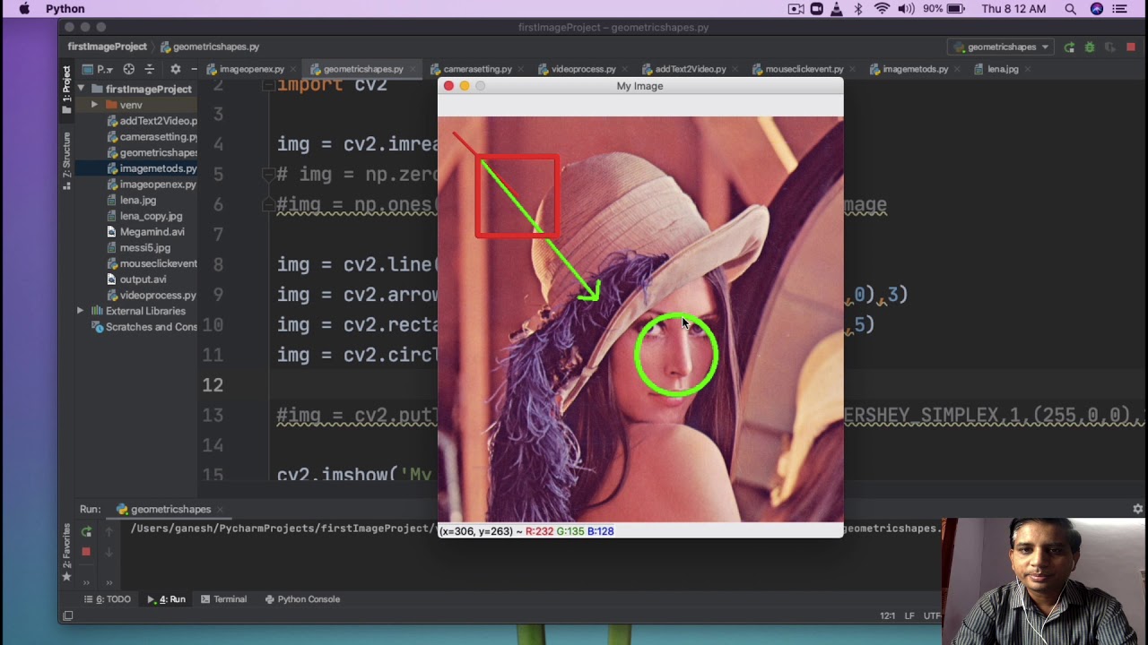Click the Wi-Fi status icon
The width and height of the screenshot is (1148, 645).
coord(881,9)
